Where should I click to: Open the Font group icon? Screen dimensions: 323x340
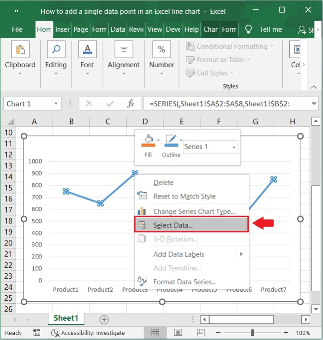coord(87,49)
